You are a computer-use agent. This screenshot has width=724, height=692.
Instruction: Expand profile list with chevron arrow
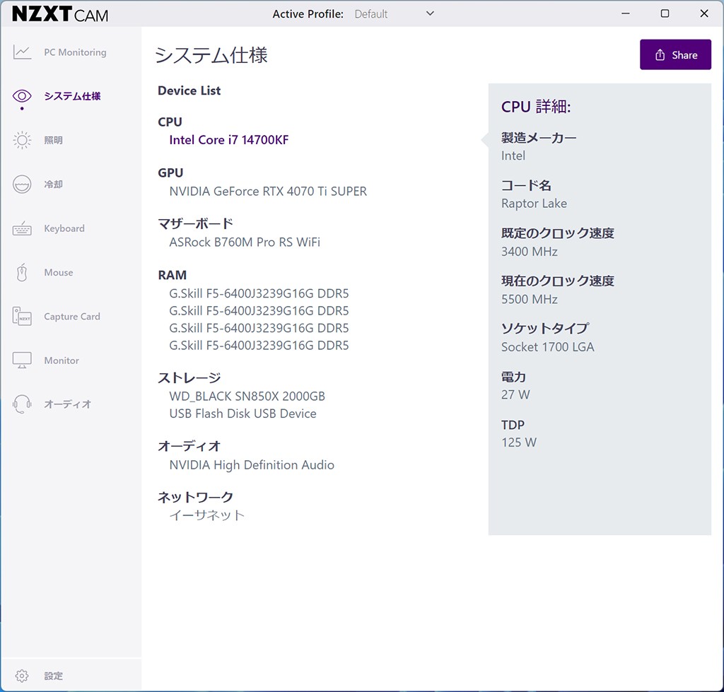430,13
